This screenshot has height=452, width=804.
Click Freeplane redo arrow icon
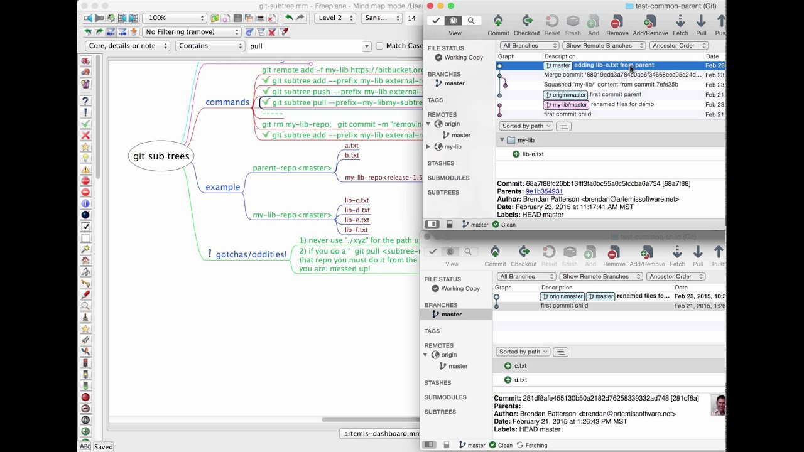[x=300, y=18]
